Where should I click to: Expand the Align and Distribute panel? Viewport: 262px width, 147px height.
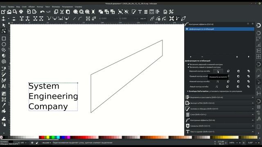[x=219, y=97]
